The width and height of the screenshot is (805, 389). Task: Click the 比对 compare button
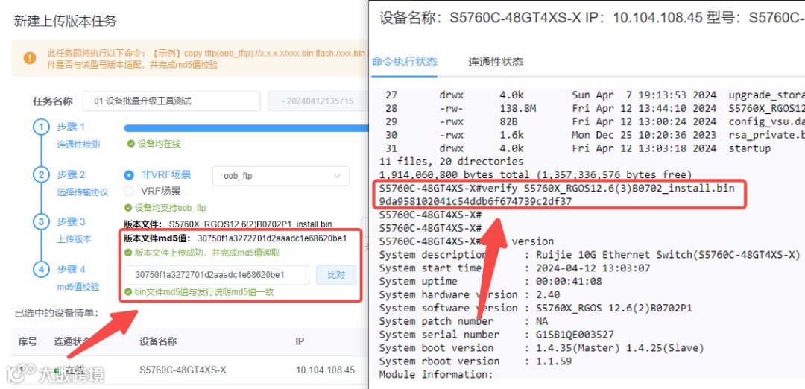[x=335, y=275]
